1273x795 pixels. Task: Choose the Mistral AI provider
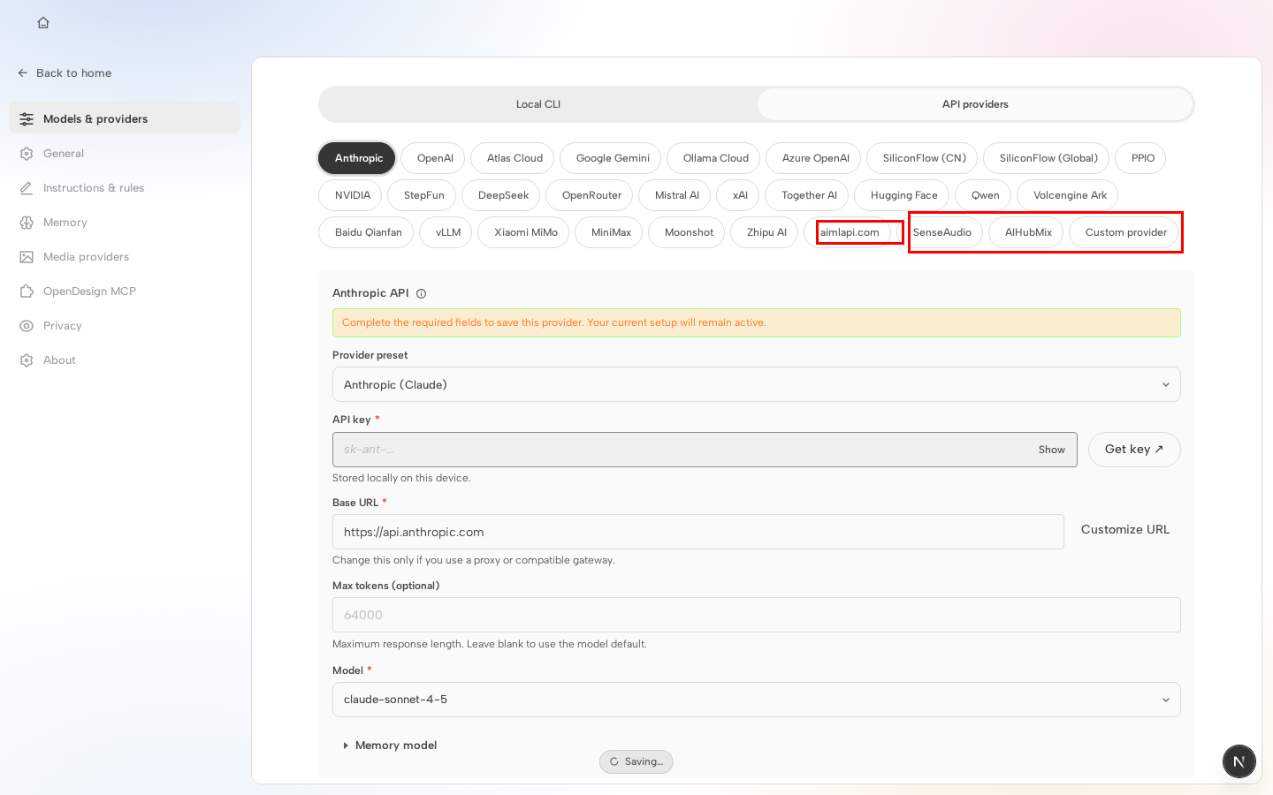(x=676, y=195)
